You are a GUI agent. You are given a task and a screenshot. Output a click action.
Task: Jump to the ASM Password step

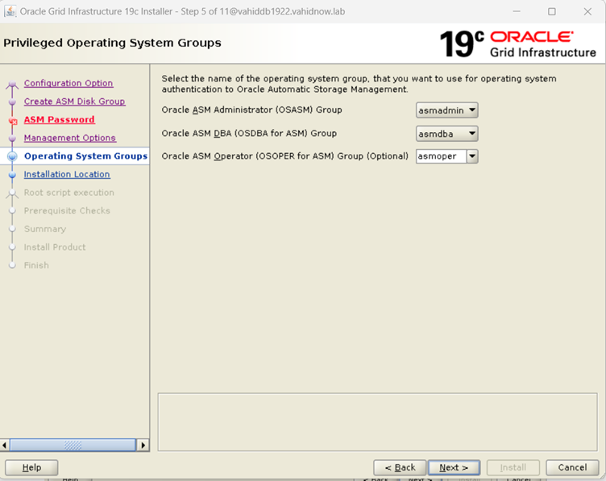(59, 120)
